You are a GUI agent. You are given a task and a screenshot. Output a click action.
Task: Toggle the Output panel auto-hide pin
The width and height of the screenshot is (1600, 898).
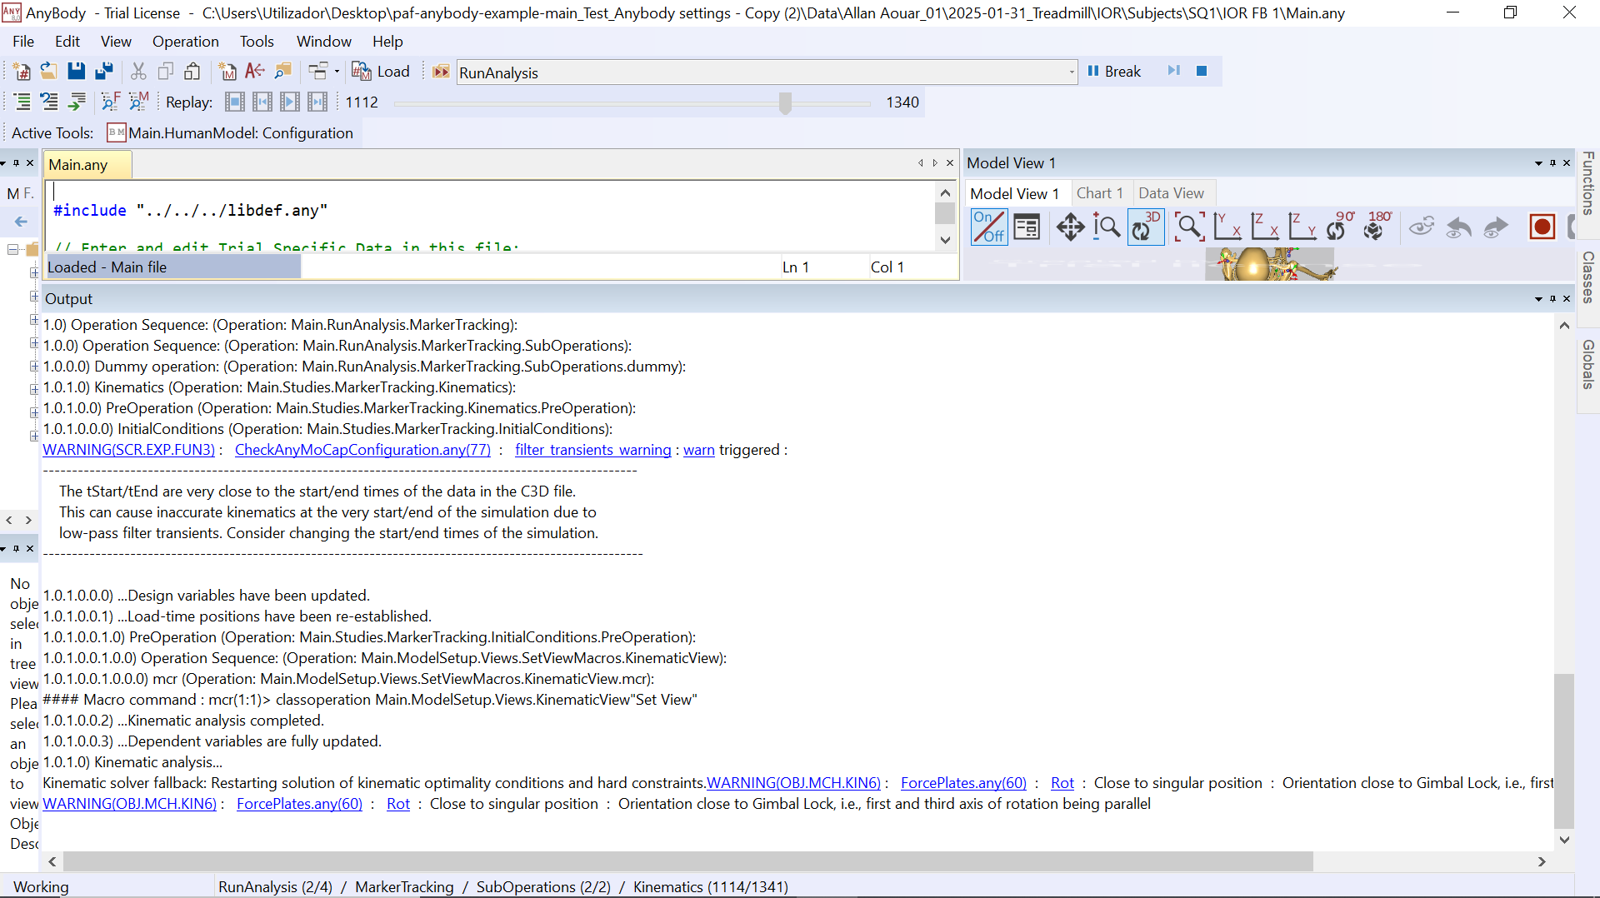pyautogui.click(x=1552, y=299)
